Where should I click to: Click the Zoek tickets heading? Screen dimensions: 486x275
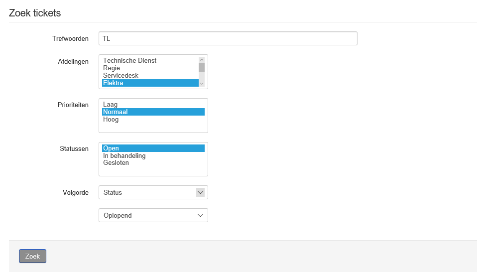pyautogui.click(x=35, y=13)
